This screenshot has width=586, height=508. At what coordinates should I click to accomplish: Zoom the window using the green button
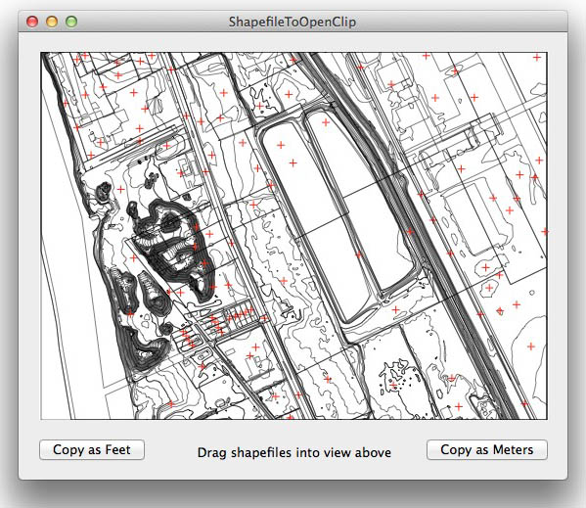click(x=71, y=22)
